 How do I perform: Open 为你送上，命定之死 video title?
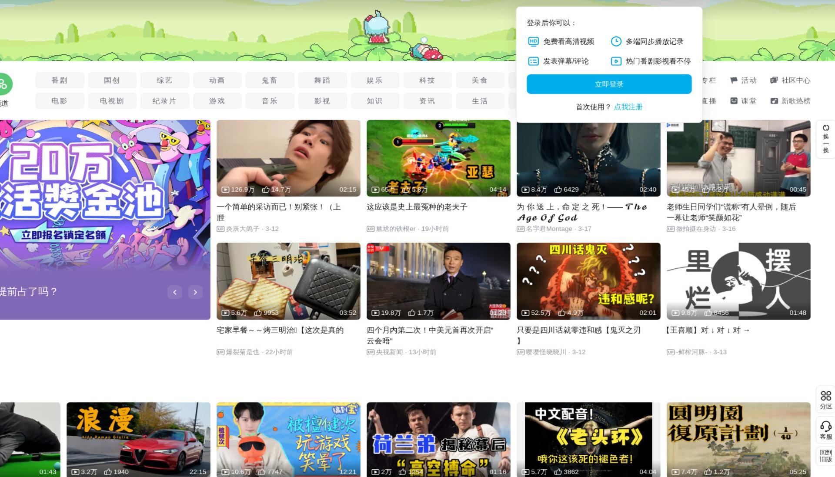582,212
